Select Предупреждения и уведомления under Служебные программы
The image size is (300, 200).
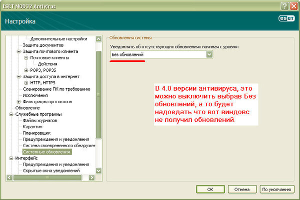click(x=56, y=139)
